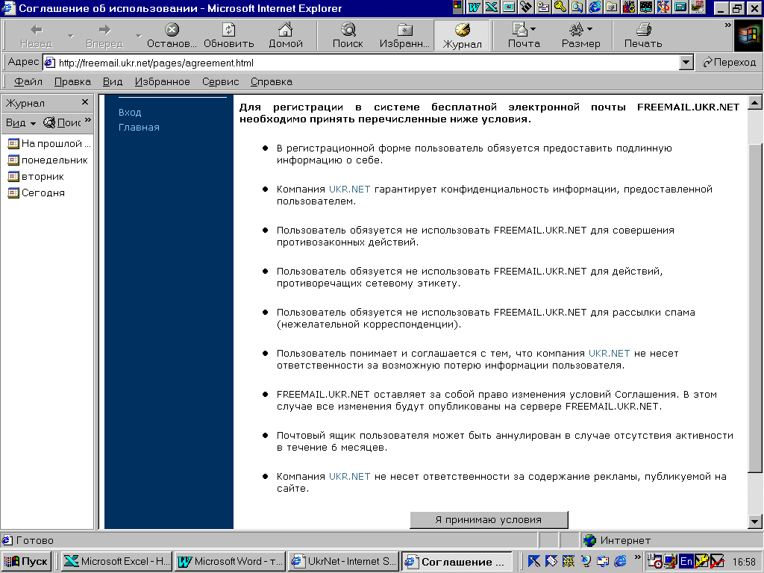
Task: Close the Журнал history panel
Action: pyautogui.click(x=85, y=102)
